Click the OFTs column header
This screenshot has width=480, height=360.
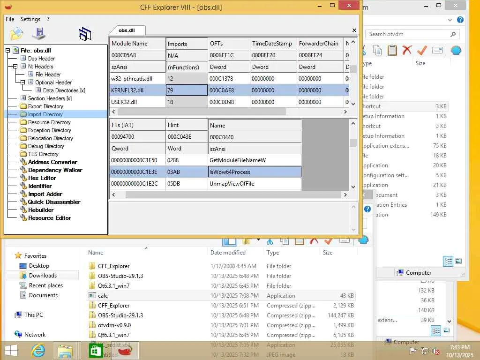[x=229, y=44]
